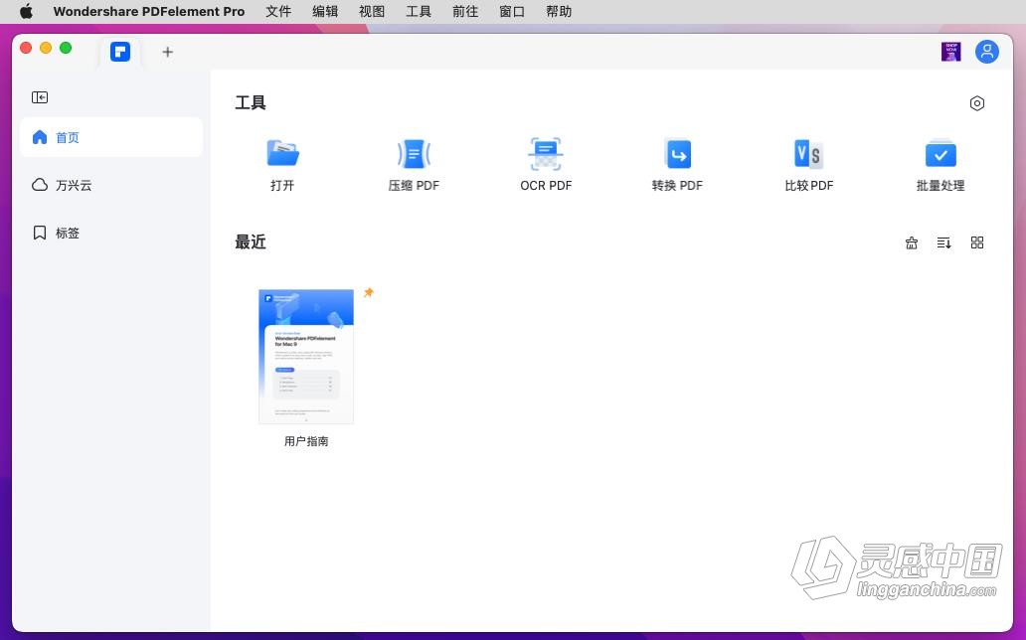Screen dimensions: 1026x640
Task: Launch the 压缩 PDF tool
Action: (414, 165)
